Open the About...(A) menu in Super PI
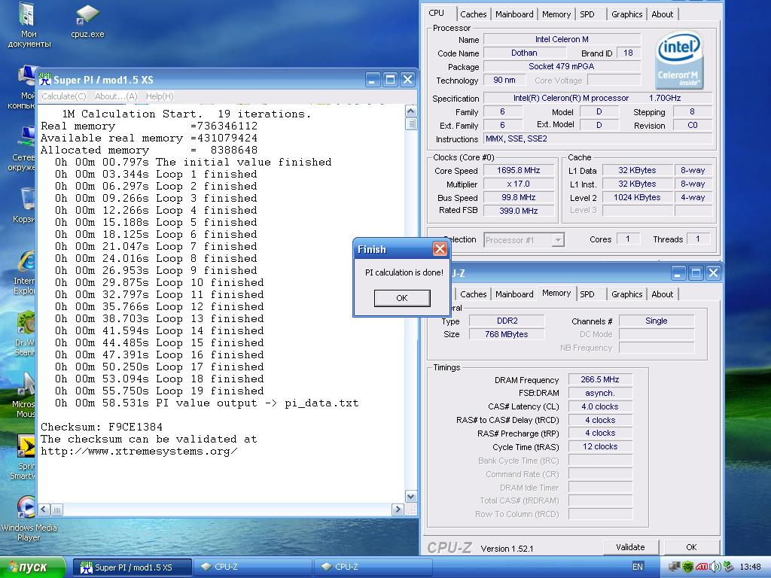The image size is (771, 578). (116, 96)
